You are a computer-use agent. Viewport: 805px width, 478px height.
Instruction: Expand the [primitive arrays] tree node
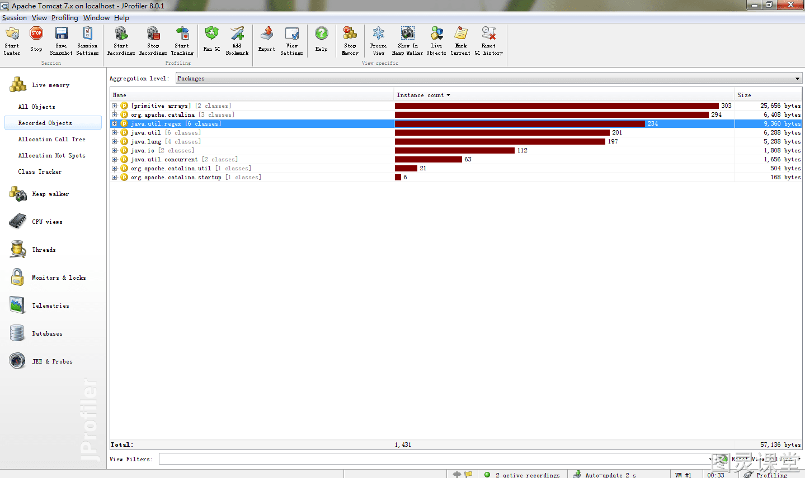click(x=114, y=106)
